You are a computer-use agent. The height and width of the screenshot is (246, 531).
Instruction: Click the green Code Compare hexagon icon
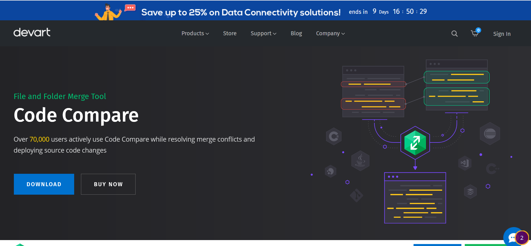point(415,143)
